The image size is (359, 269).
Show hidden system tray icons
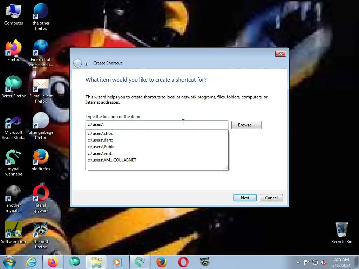(298, 262)
